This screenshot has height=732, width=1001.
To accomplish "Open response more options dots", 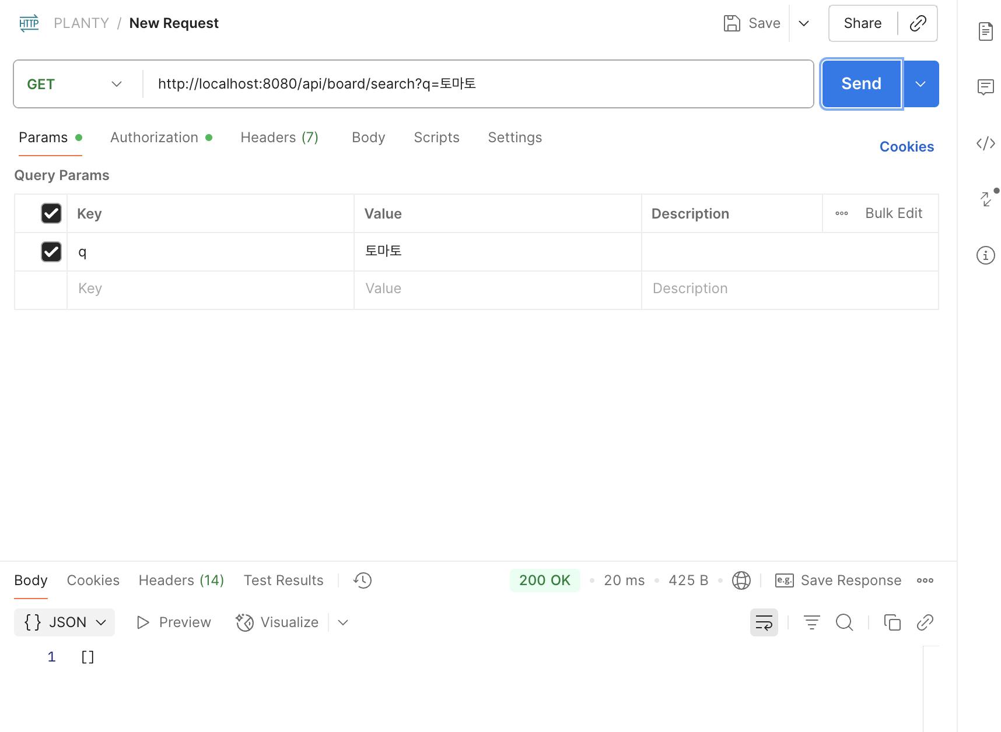I will point(925,580).
